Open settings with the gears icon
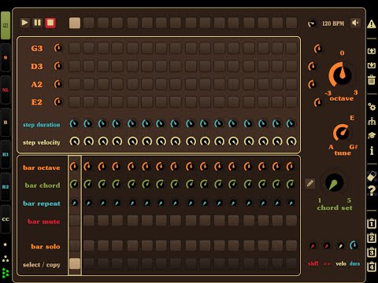Screen dimensions: 378x283 tap(372, 107)
